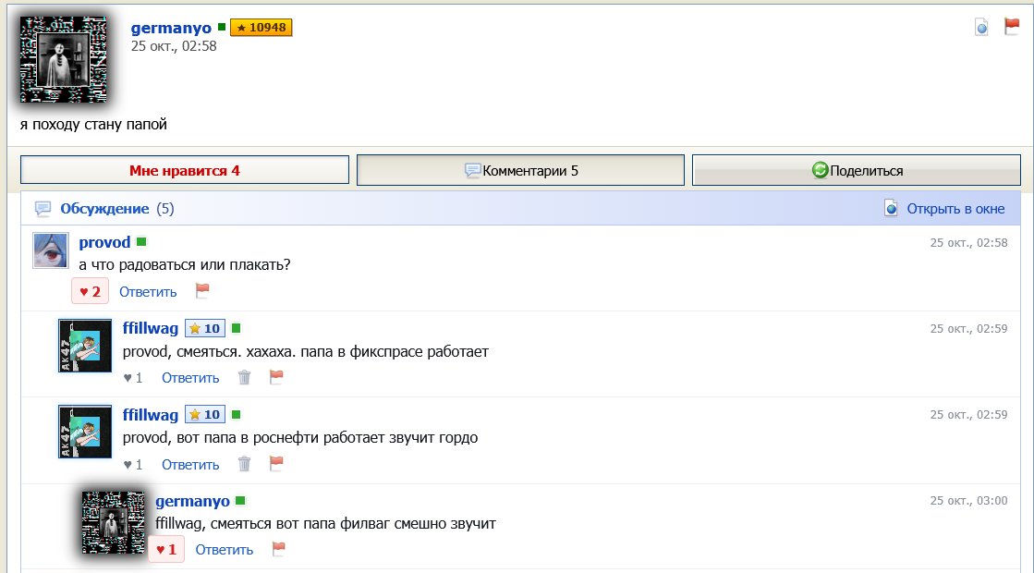Screen dimensions: 1034x573
Task: Click germanyo's star rating badge 10948
Action: pos(262,28)
